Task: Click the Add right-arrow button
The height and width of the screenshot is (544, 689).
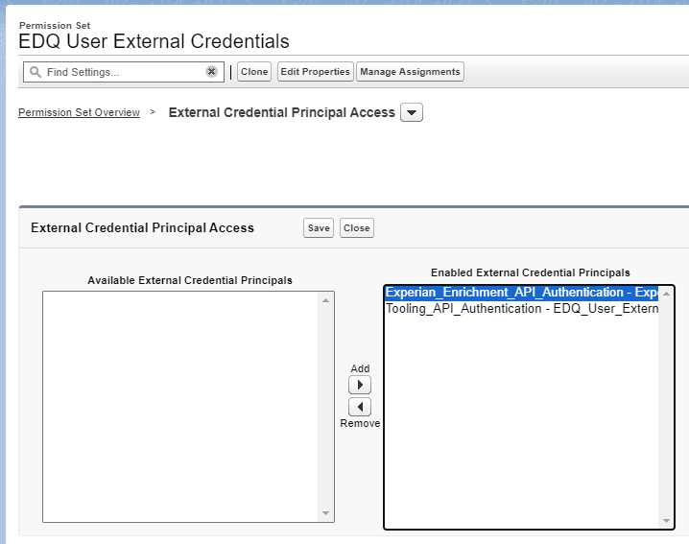Action: (360, 385)
